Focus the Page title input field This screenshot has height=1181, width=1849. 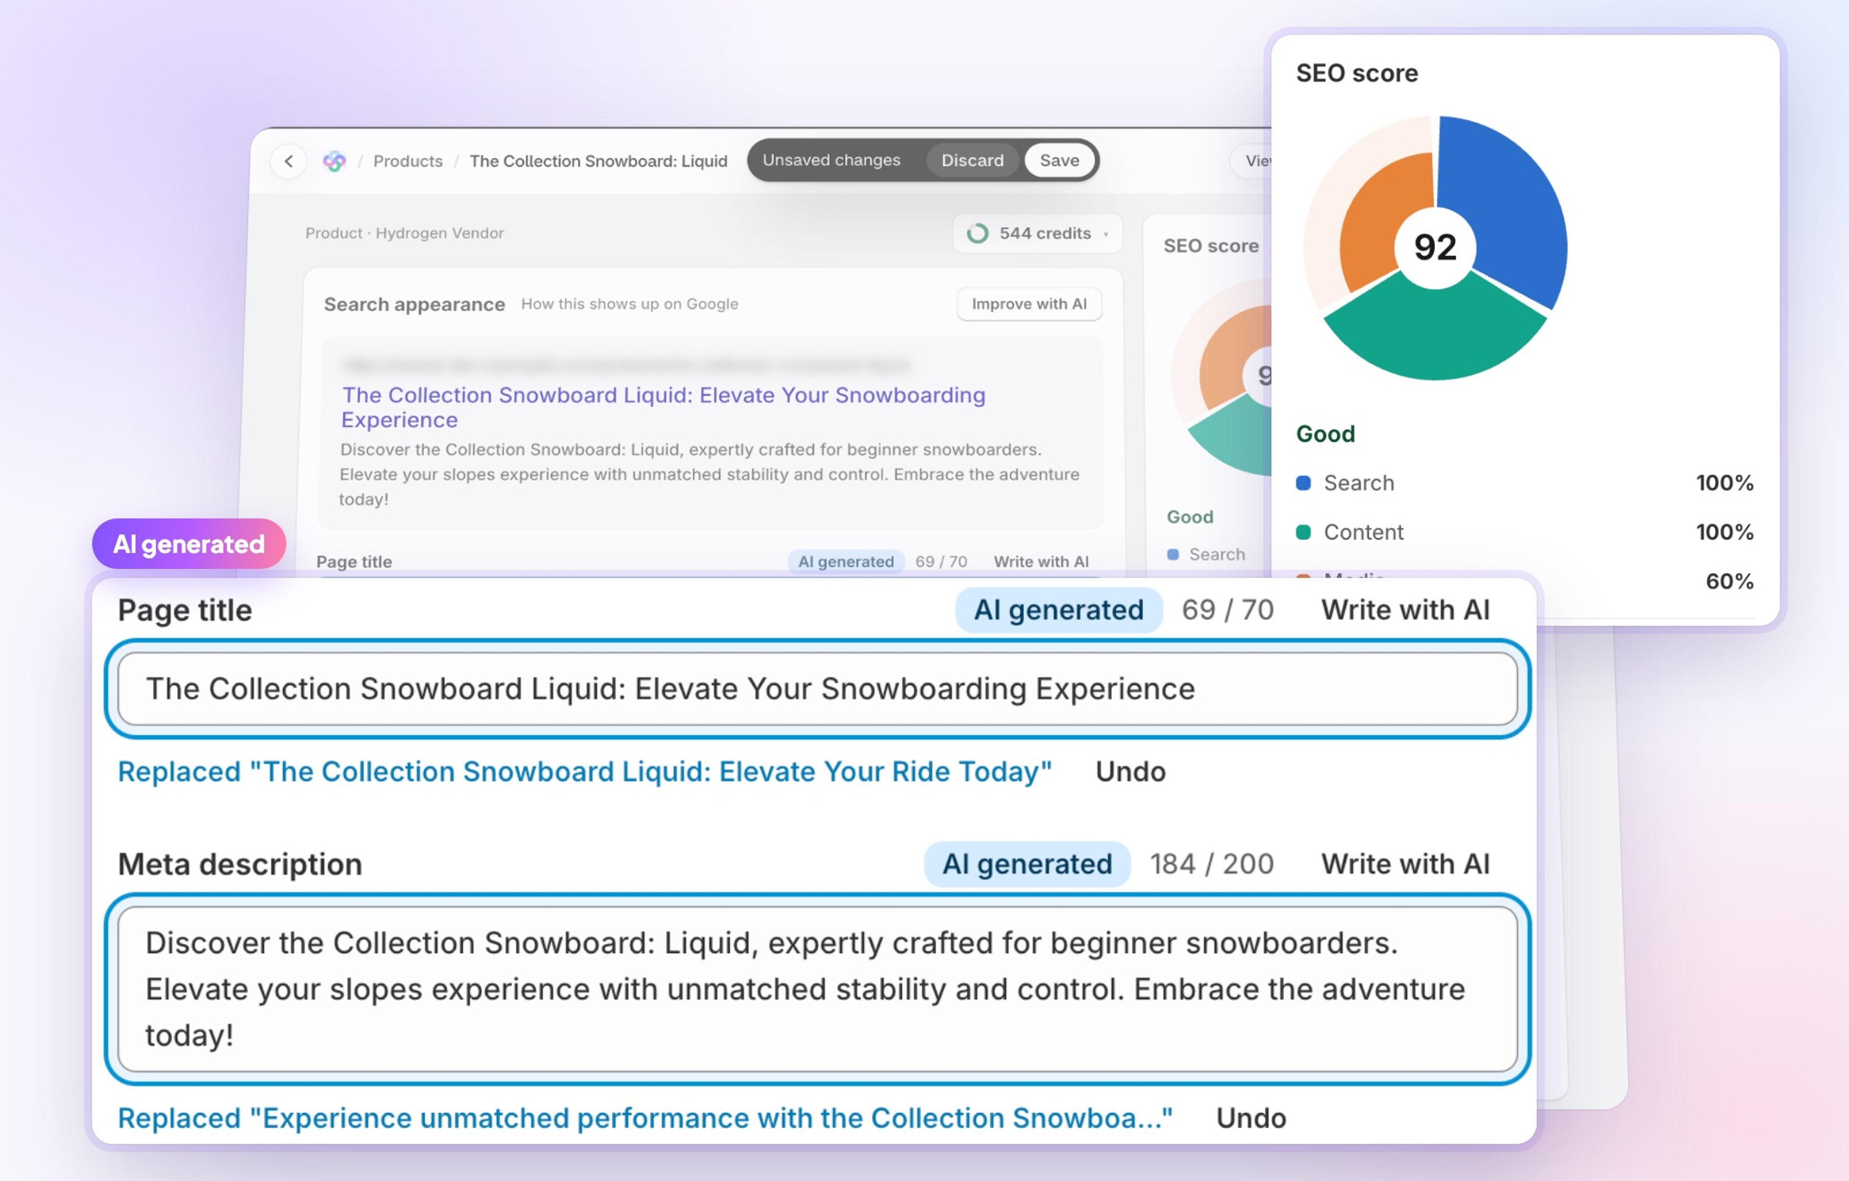coord(818,689)
